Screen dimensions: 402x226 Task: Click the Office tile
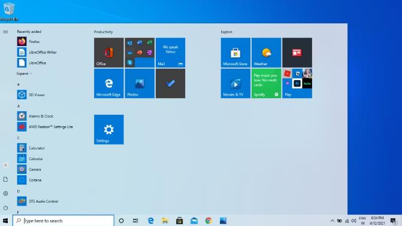108,53
